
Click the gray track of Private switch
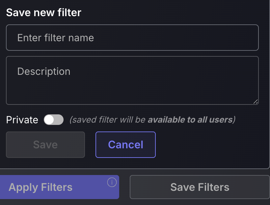pyautogui.click(x=59, y=120)
